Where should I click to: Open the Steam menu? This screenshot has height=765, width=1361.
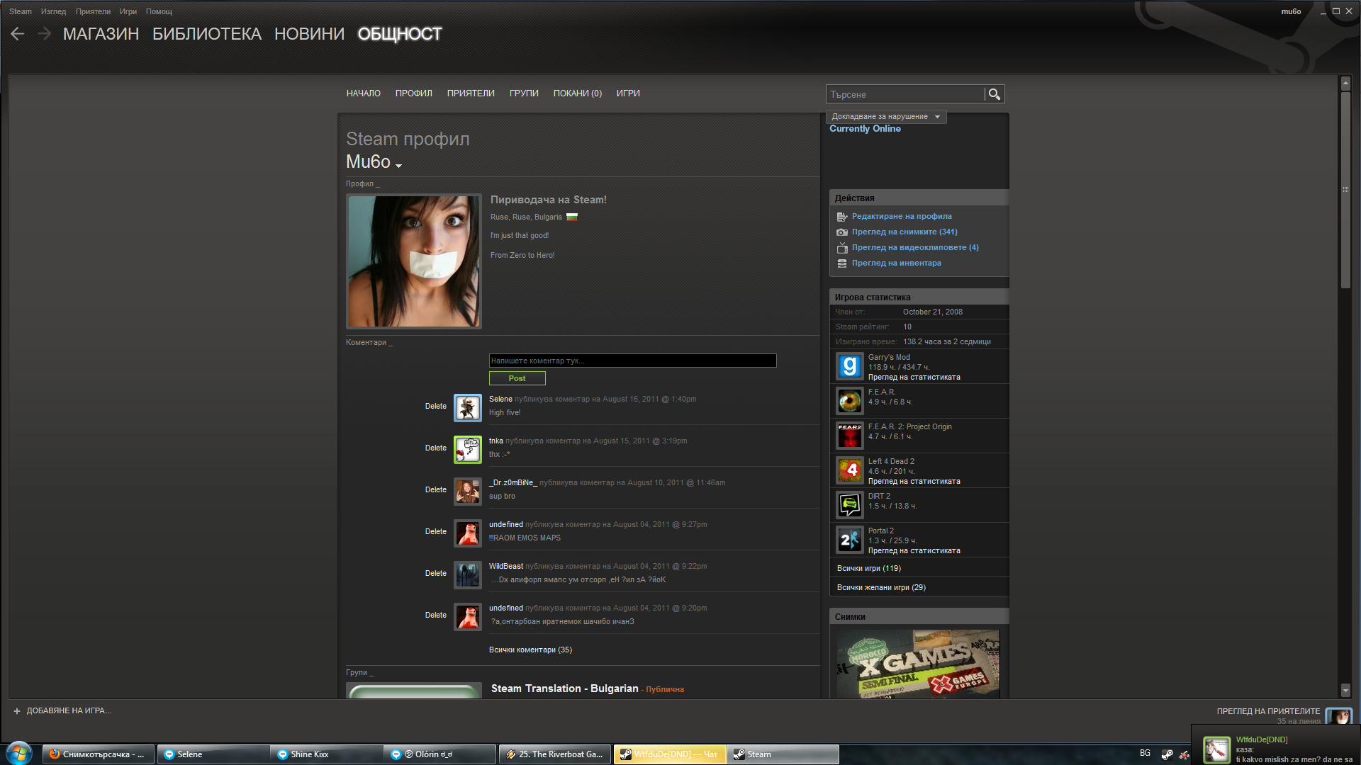[x=21, y=11]
